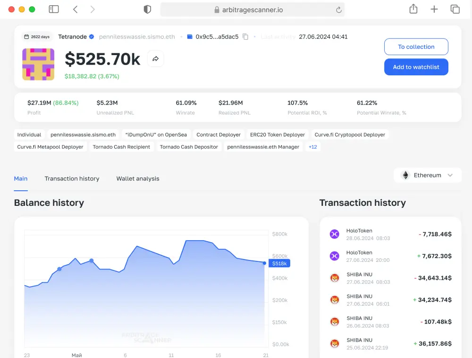Switch to the Transaction history tab
Screen dimensions: 472x358
coord(72,179)
